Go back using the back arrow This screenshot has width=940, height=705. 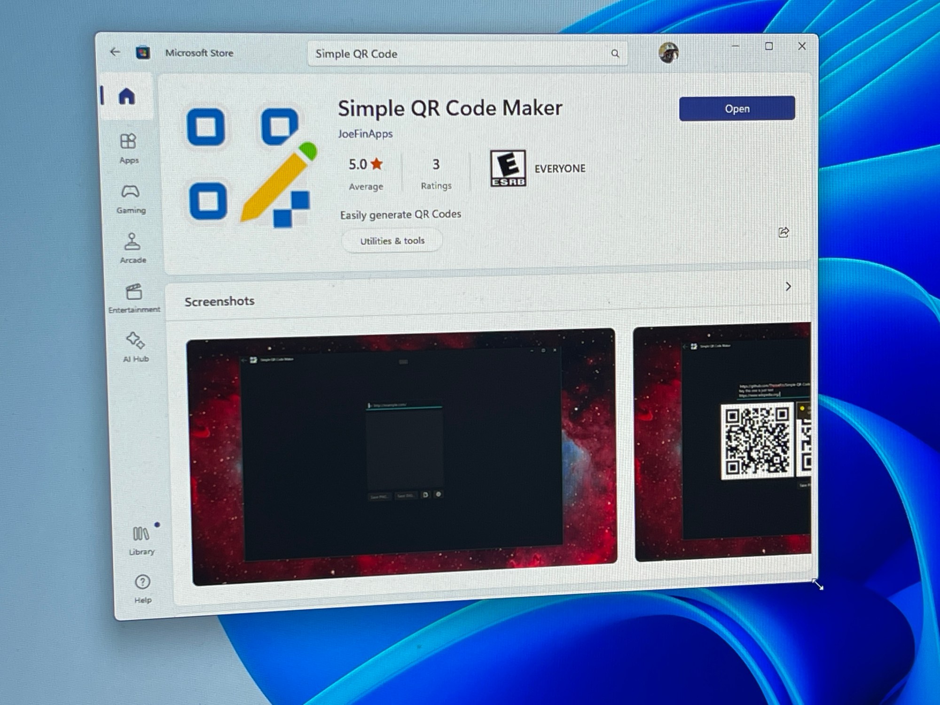(x=115, y=52)
